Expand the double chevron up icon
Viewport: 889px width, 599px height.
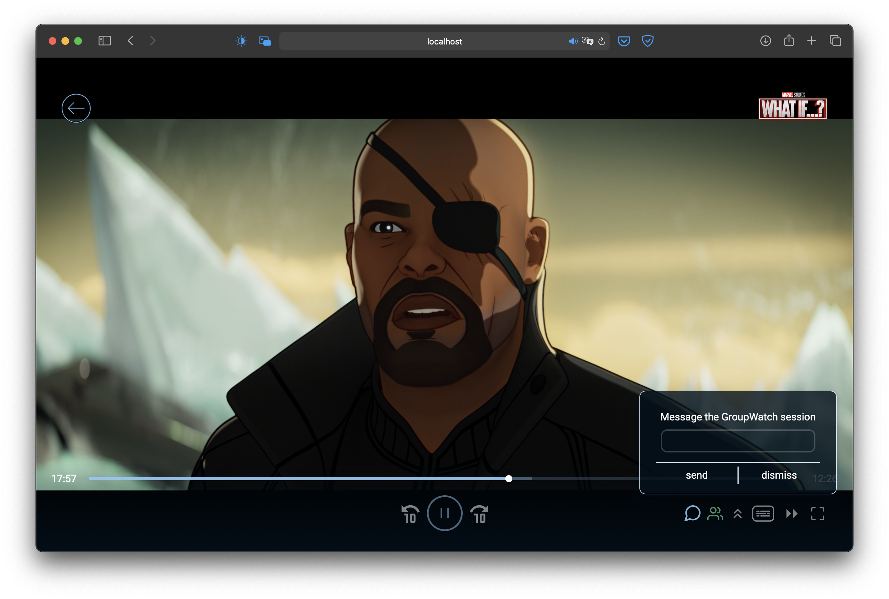click(x=737, y=514)
